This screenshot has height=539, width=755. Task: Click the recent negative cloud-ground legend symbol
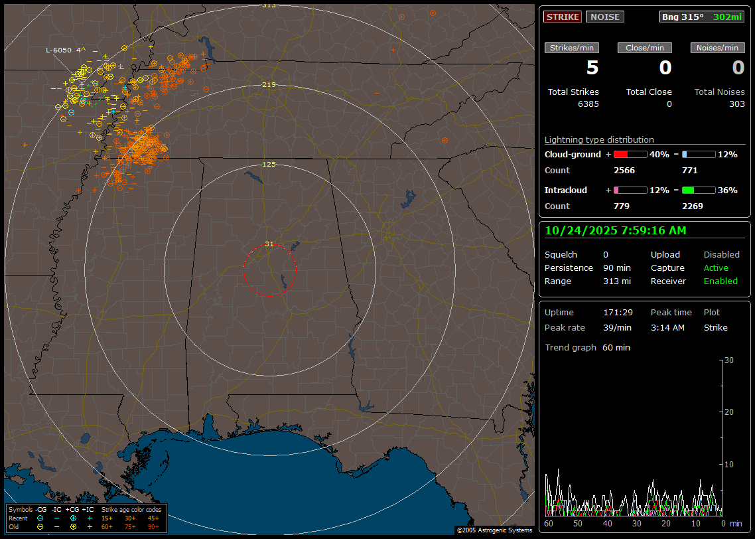[x=40, y=518]
